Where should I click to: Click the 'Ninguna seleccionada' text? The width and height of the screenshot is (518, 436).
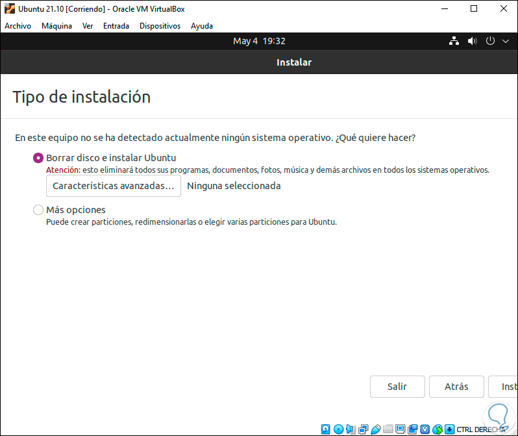point(234,186)
